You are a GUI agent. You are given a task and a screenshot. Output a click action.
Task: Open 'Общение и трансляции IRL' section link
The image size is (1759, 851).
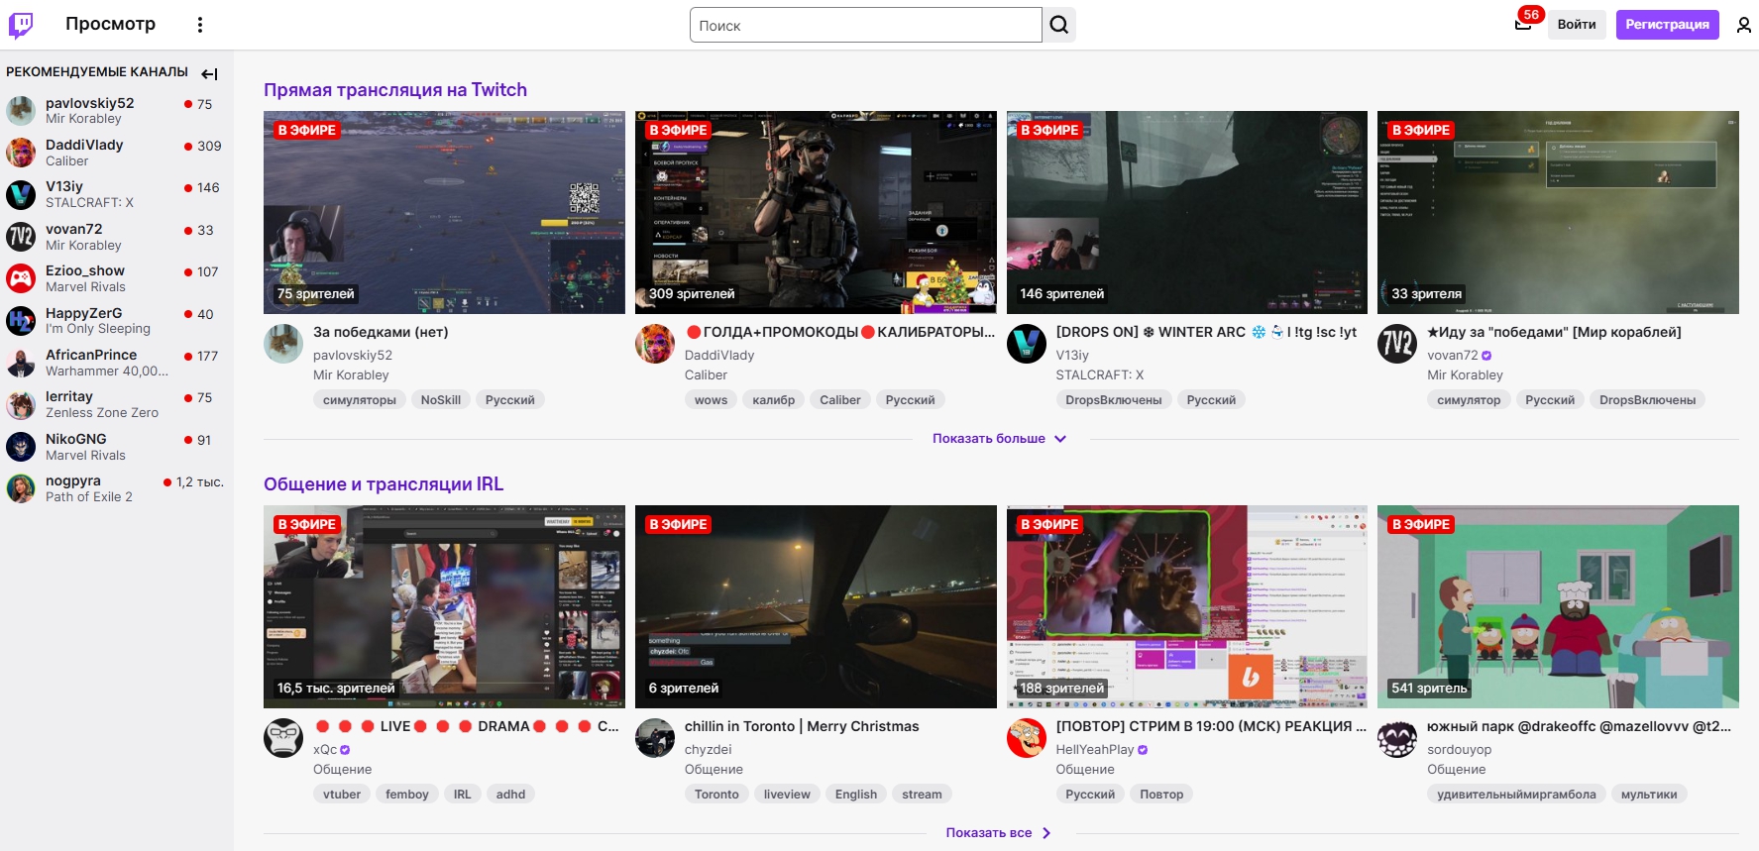[x=384, y=484]
